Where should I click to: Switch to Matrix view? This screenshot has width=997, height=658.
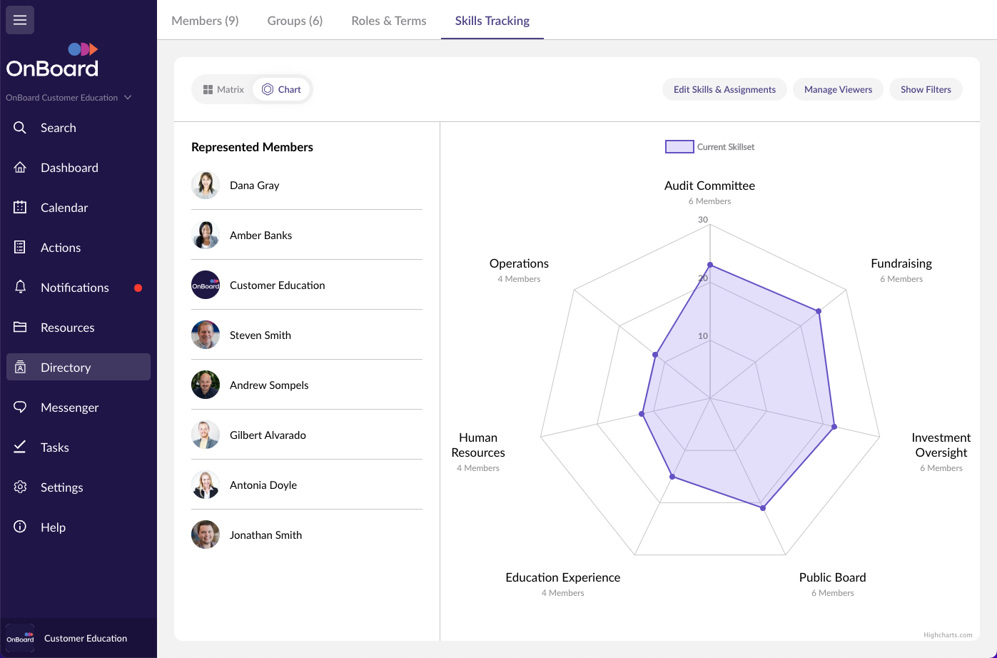223,90
